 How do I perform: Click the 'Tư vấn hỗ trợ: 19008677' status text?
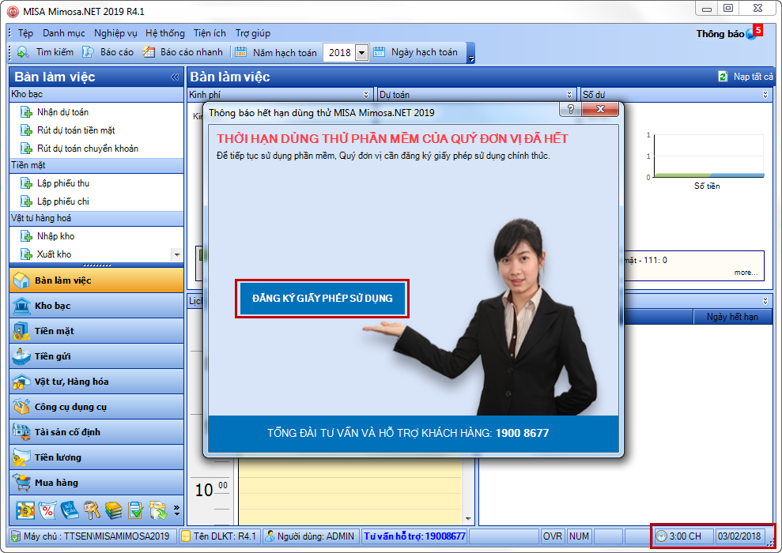[414, 536]
